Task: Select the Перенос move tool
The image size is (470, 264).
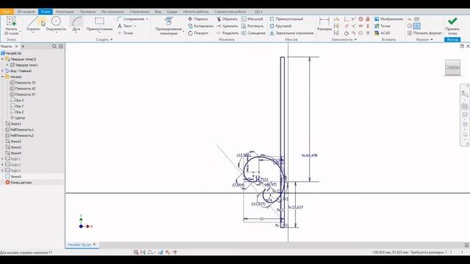Action: click(198, 19)
